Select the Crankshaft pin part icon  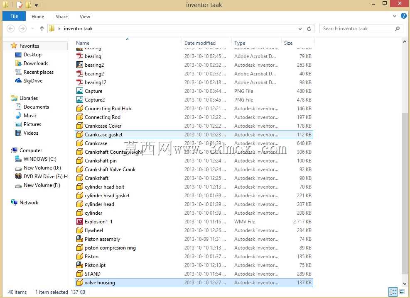79,160
